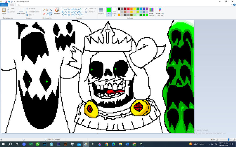Image resolution: width=236 pixels, height=147 pixels.
Task: Open Photoshop from the taskbar
Action: click(x=58, y=144)
